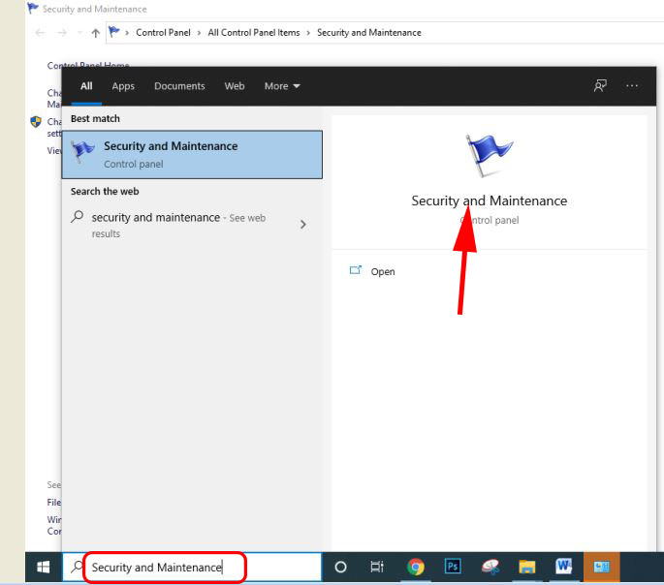
Task: Click Control Panel Home link in sidebar
Action: pos(88,64)
